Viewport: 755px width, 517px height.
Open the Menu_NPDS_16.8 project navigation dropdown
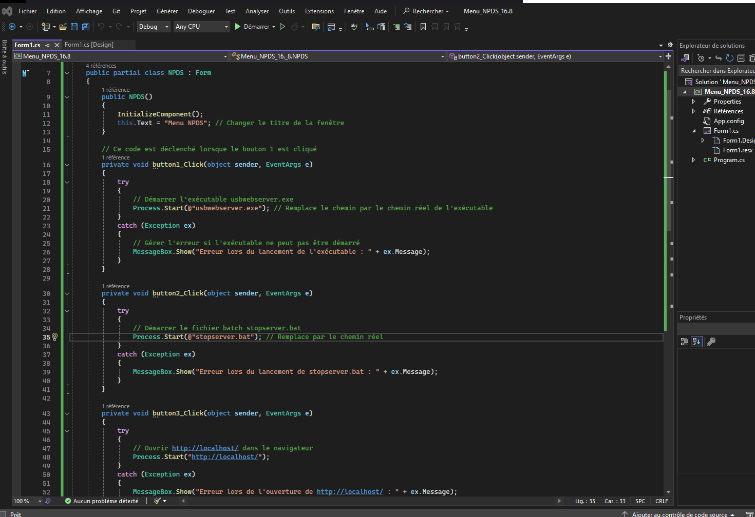121,56
